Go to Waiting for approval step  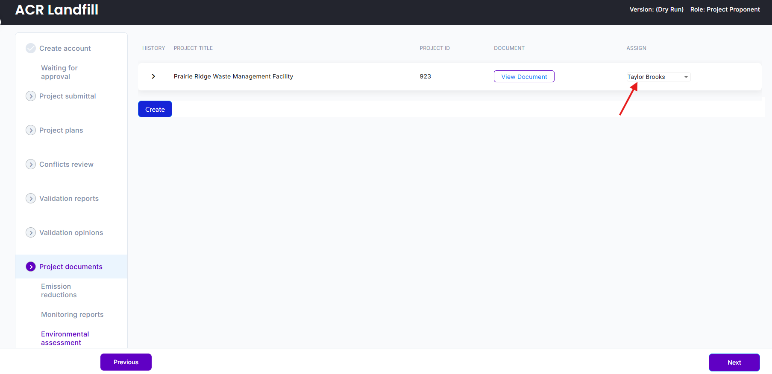point(59,72)
